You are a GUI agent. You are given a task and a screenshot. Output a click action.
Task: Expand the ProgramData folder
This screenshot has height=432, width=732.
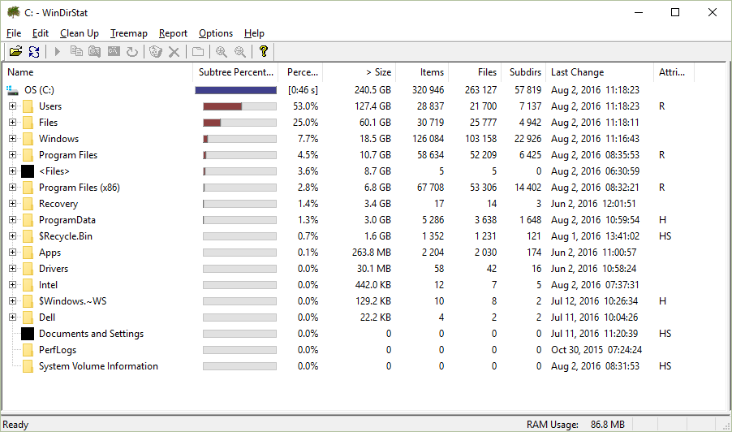click(13, 219)
